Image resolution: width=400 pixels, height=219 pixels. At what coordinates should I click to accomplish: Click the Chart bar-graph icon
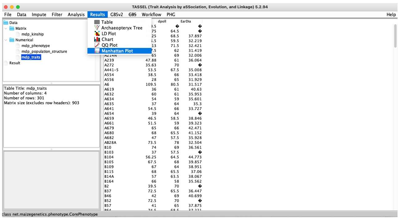[97, 39]
